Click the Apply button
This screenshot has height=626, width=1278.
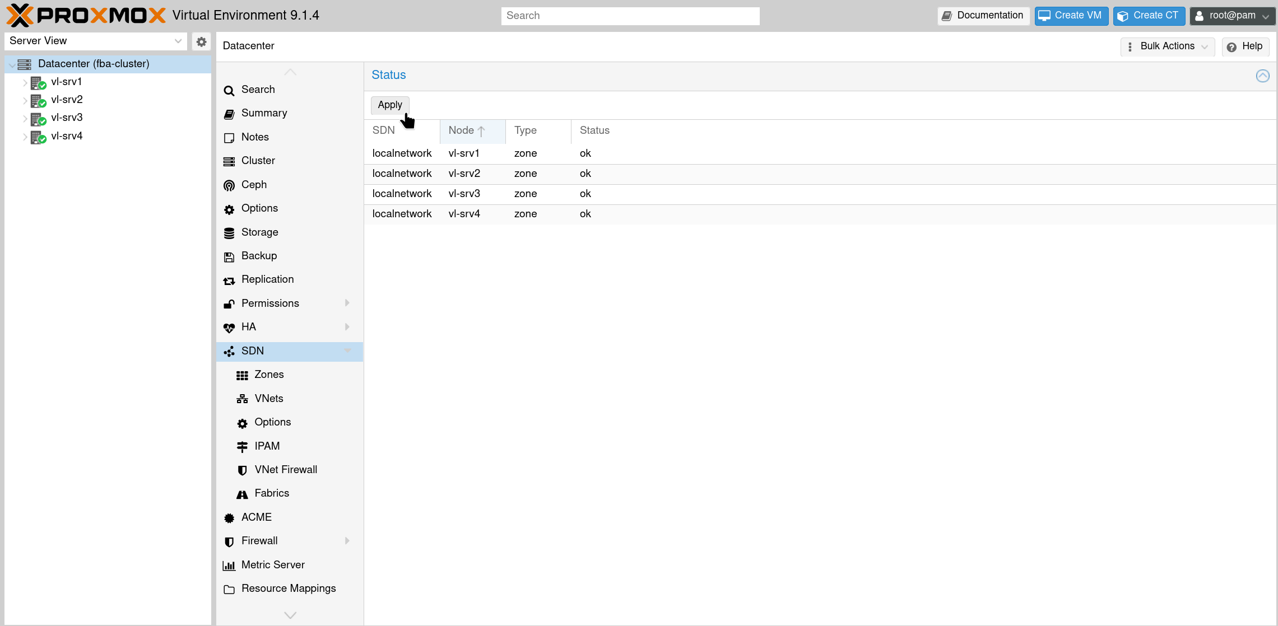pos(390,105)
